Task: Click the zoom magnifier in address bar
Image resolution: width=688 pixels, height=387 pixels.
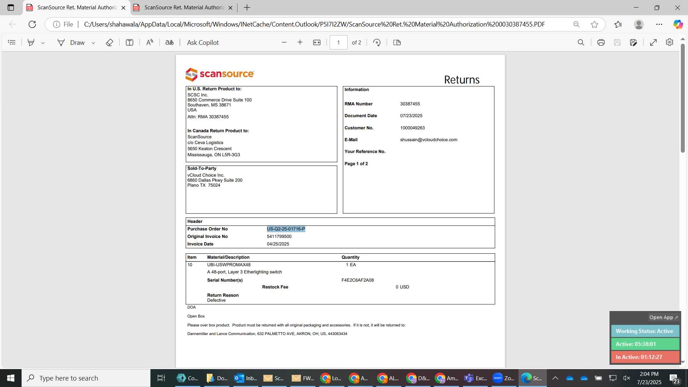Action: click(576, 24)
